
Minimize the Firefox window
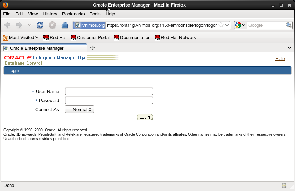pyautogui.click(x=273, y=5)
